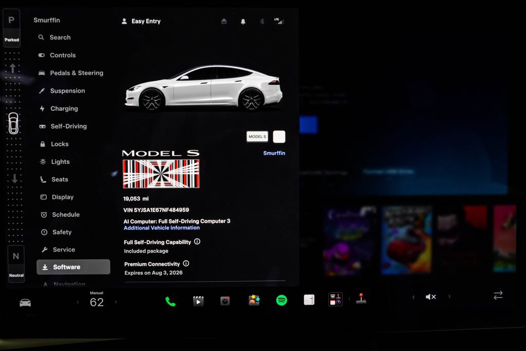Tap info icon beside Premium Connectivity

pyautogui.click(x=186, y=264)
